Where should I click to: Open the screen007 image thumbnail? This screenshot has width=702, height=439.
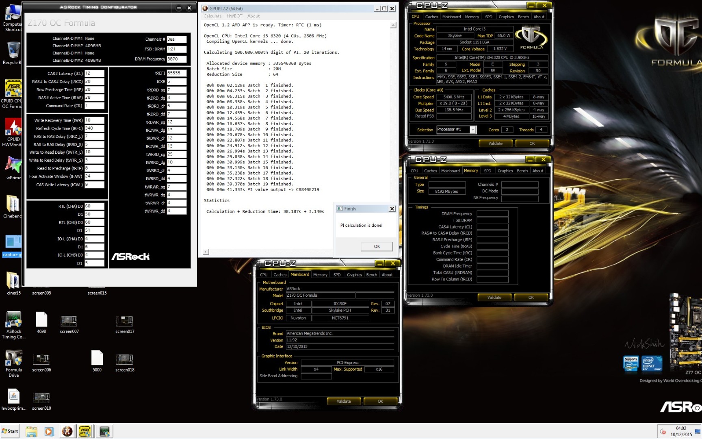click(x=69, y=324)
